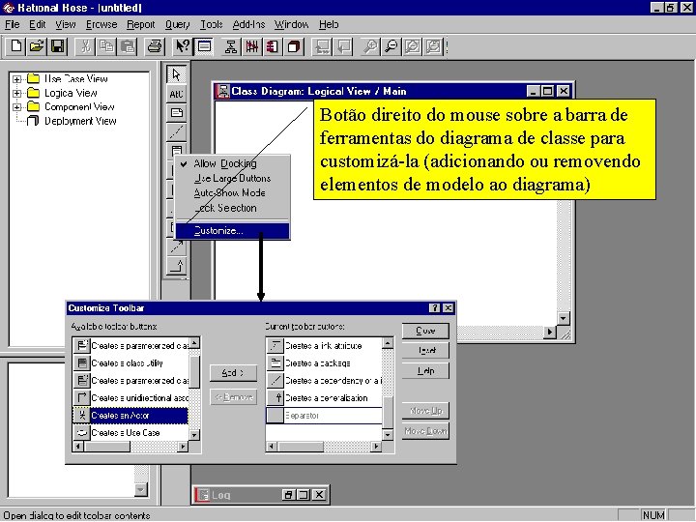Open the Tools menu
The image size is (696, 522).
212,24
